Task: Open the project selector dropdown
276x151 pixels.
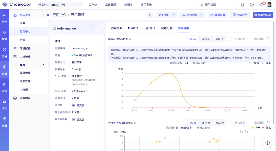Action: pos(60,5)
